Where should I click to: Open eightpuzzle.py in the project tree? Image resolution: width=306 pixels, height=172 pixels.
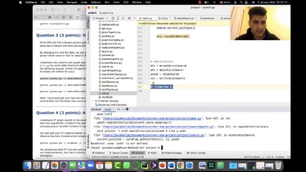110,24
